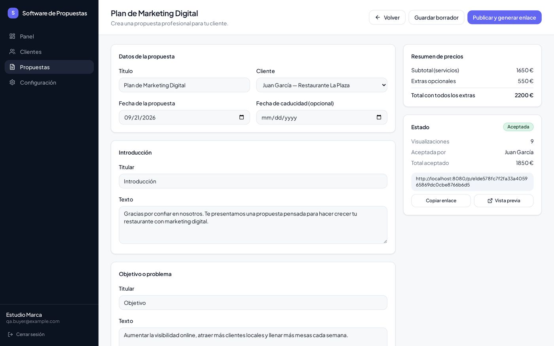
Task: Click the public proposal URL text
Action: [x=472, y=182]
